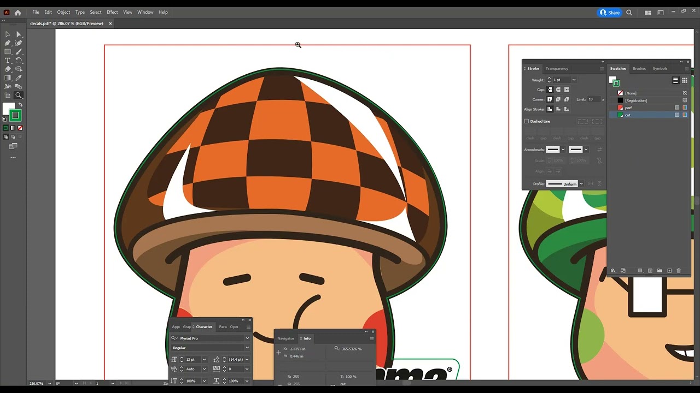Switch to Draw Behind mode
Image resolution: width=700 pixels, height=393 pixels.
[x=13, y=136]
